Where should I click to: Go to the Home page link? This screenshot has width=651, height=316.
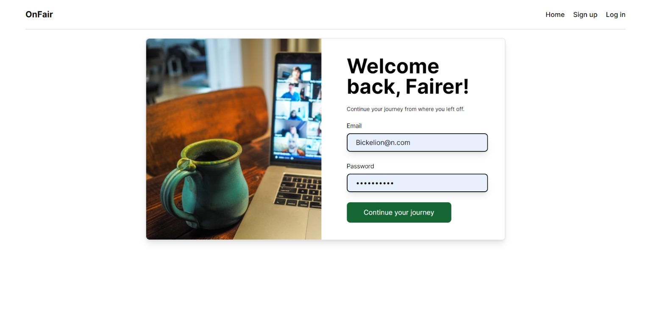click(x=555, y=14)
